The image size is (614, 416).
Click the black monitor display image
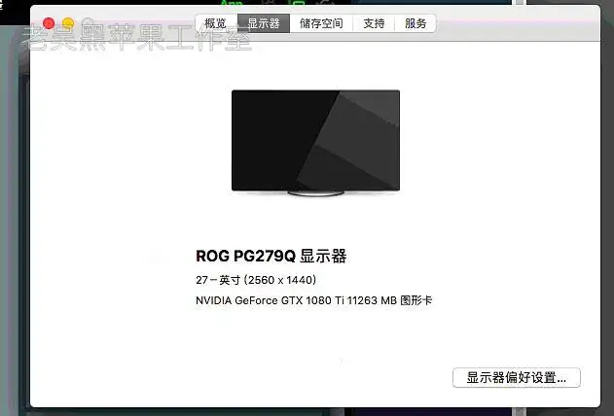pyautogui.click(x=315, y=143)
